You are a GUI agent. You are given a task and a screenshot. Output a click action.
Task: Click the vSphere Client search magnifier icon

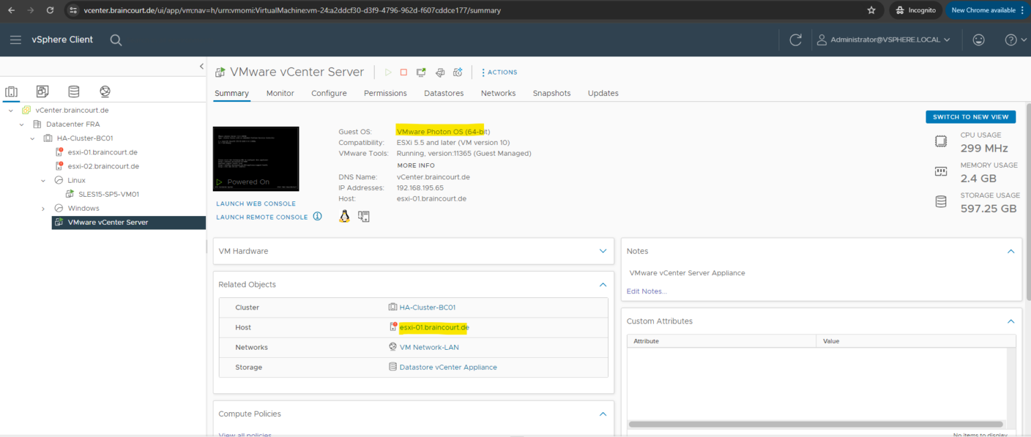115,40
